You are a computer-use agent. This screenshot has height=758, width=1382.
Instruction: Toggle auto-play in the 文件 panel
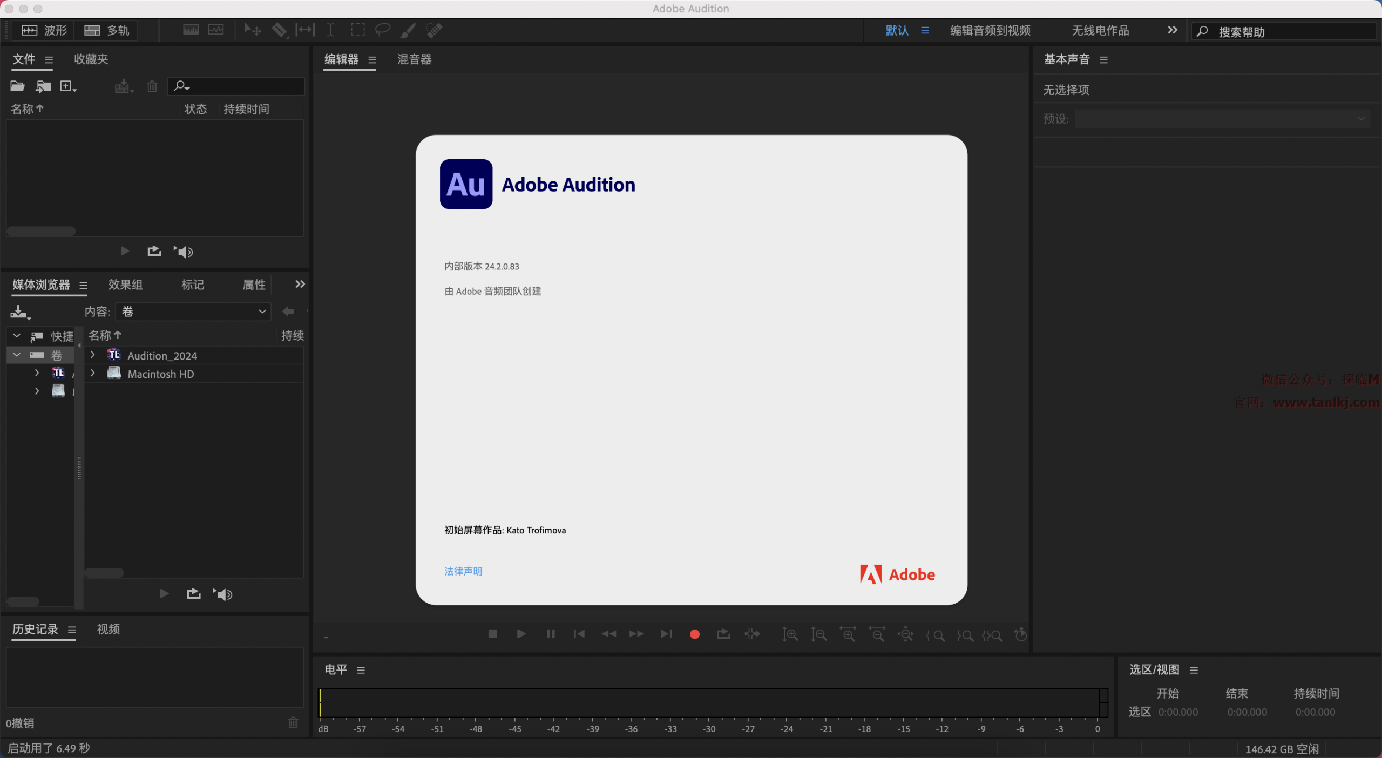click(183, 252)
